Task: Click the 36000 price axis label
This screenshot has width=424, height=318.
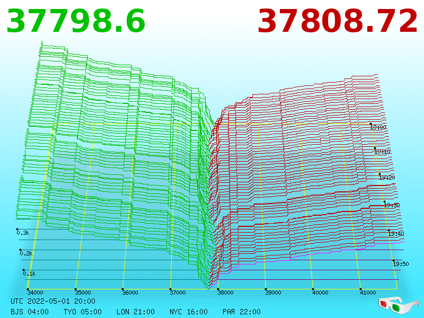Action: [130, 293]
